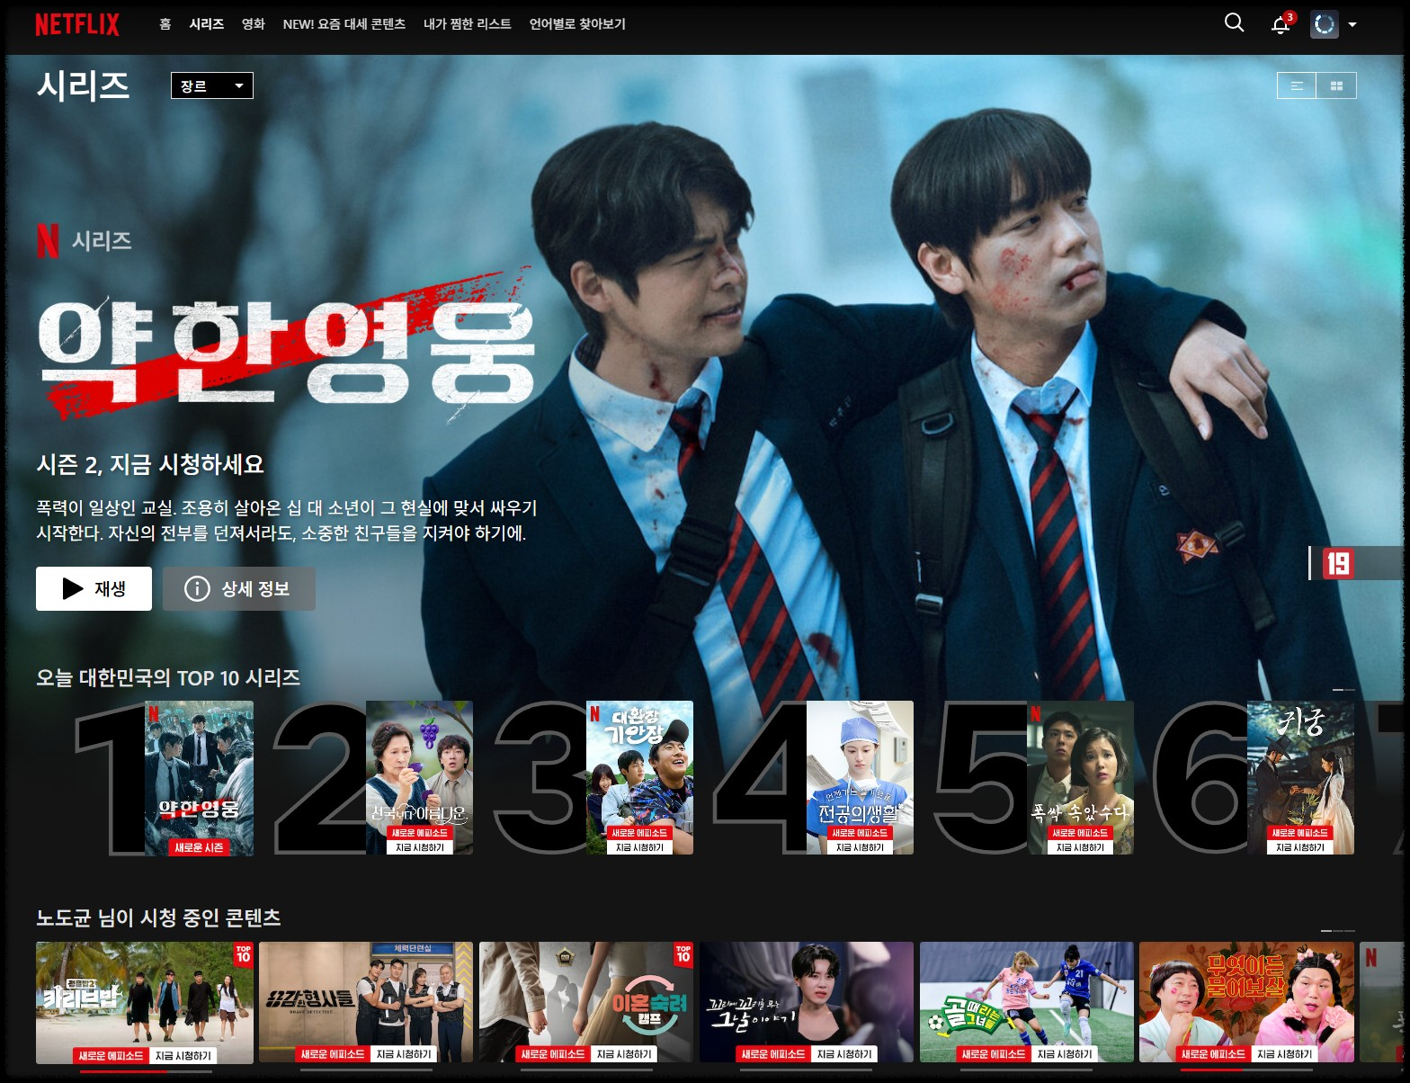
Task: Click the 이혼숙려캠프 progress bar
Action: [586, 1070]
